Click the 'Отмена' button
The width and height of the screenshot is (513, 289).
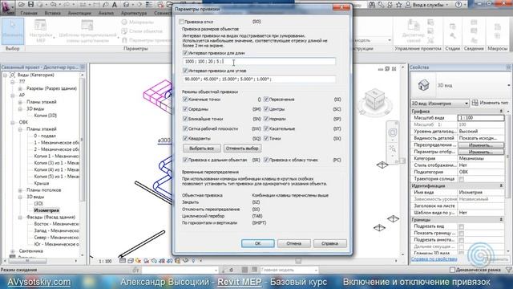(294, 243)
